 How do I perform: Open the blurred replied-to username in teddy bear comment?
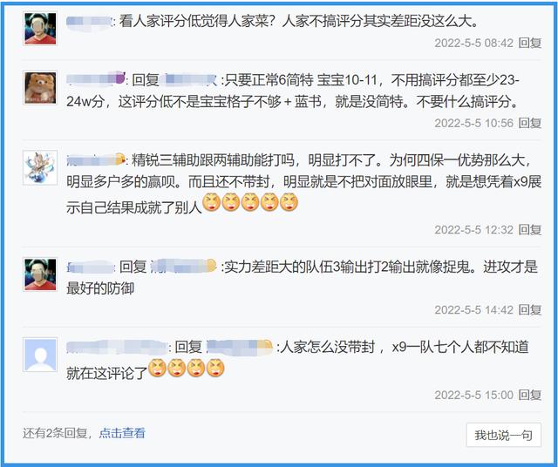190,79
